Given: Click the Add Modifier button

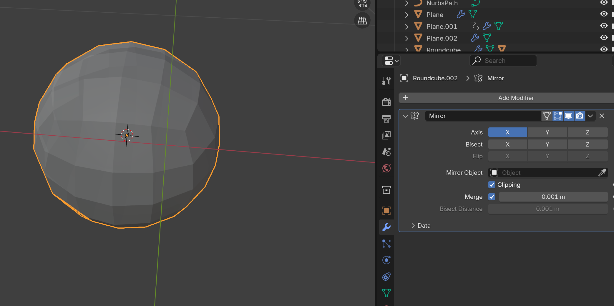Looking at the screenshot, I should point(507,98).
